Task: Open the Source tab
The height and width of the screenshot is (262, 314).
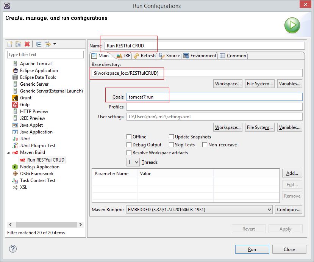Action: tap(170, 56)
